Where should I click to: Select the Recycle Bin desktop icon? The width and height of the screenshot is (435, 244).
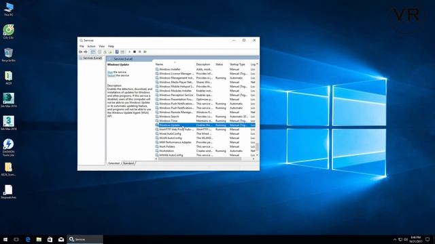[8, 55]
